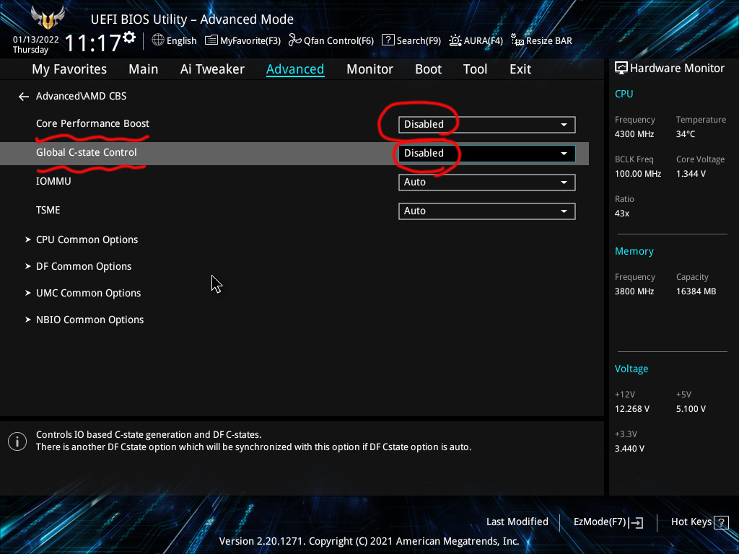Image resolution: width=739 pixels, height=554 pixels.
Task: Switch to EzMode(F7)
Action: click(608, 522)
